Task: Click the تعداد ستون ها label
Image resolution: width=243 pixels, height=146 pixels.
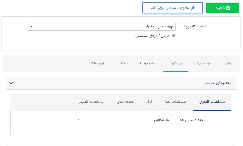Action: (x=191, y=120)
